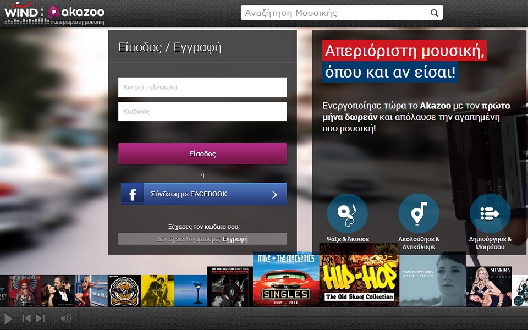Click the Εγγραφή register link
The height and width of the screenshot is (330, 528).
[x=235, y=239]
